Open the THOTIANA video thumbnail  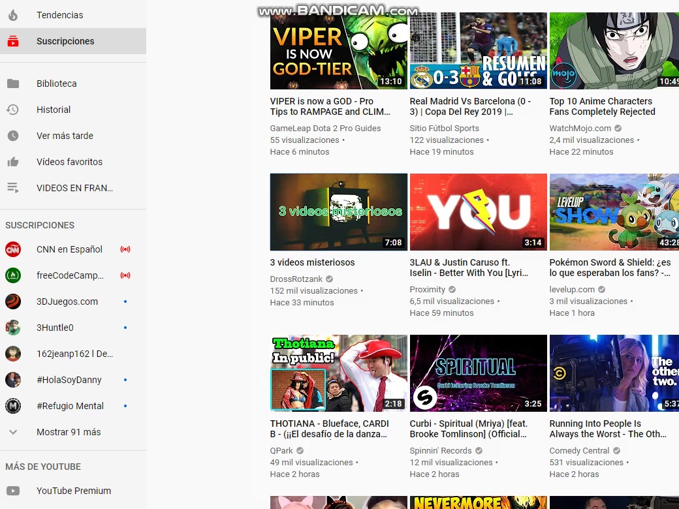[338, 373]
